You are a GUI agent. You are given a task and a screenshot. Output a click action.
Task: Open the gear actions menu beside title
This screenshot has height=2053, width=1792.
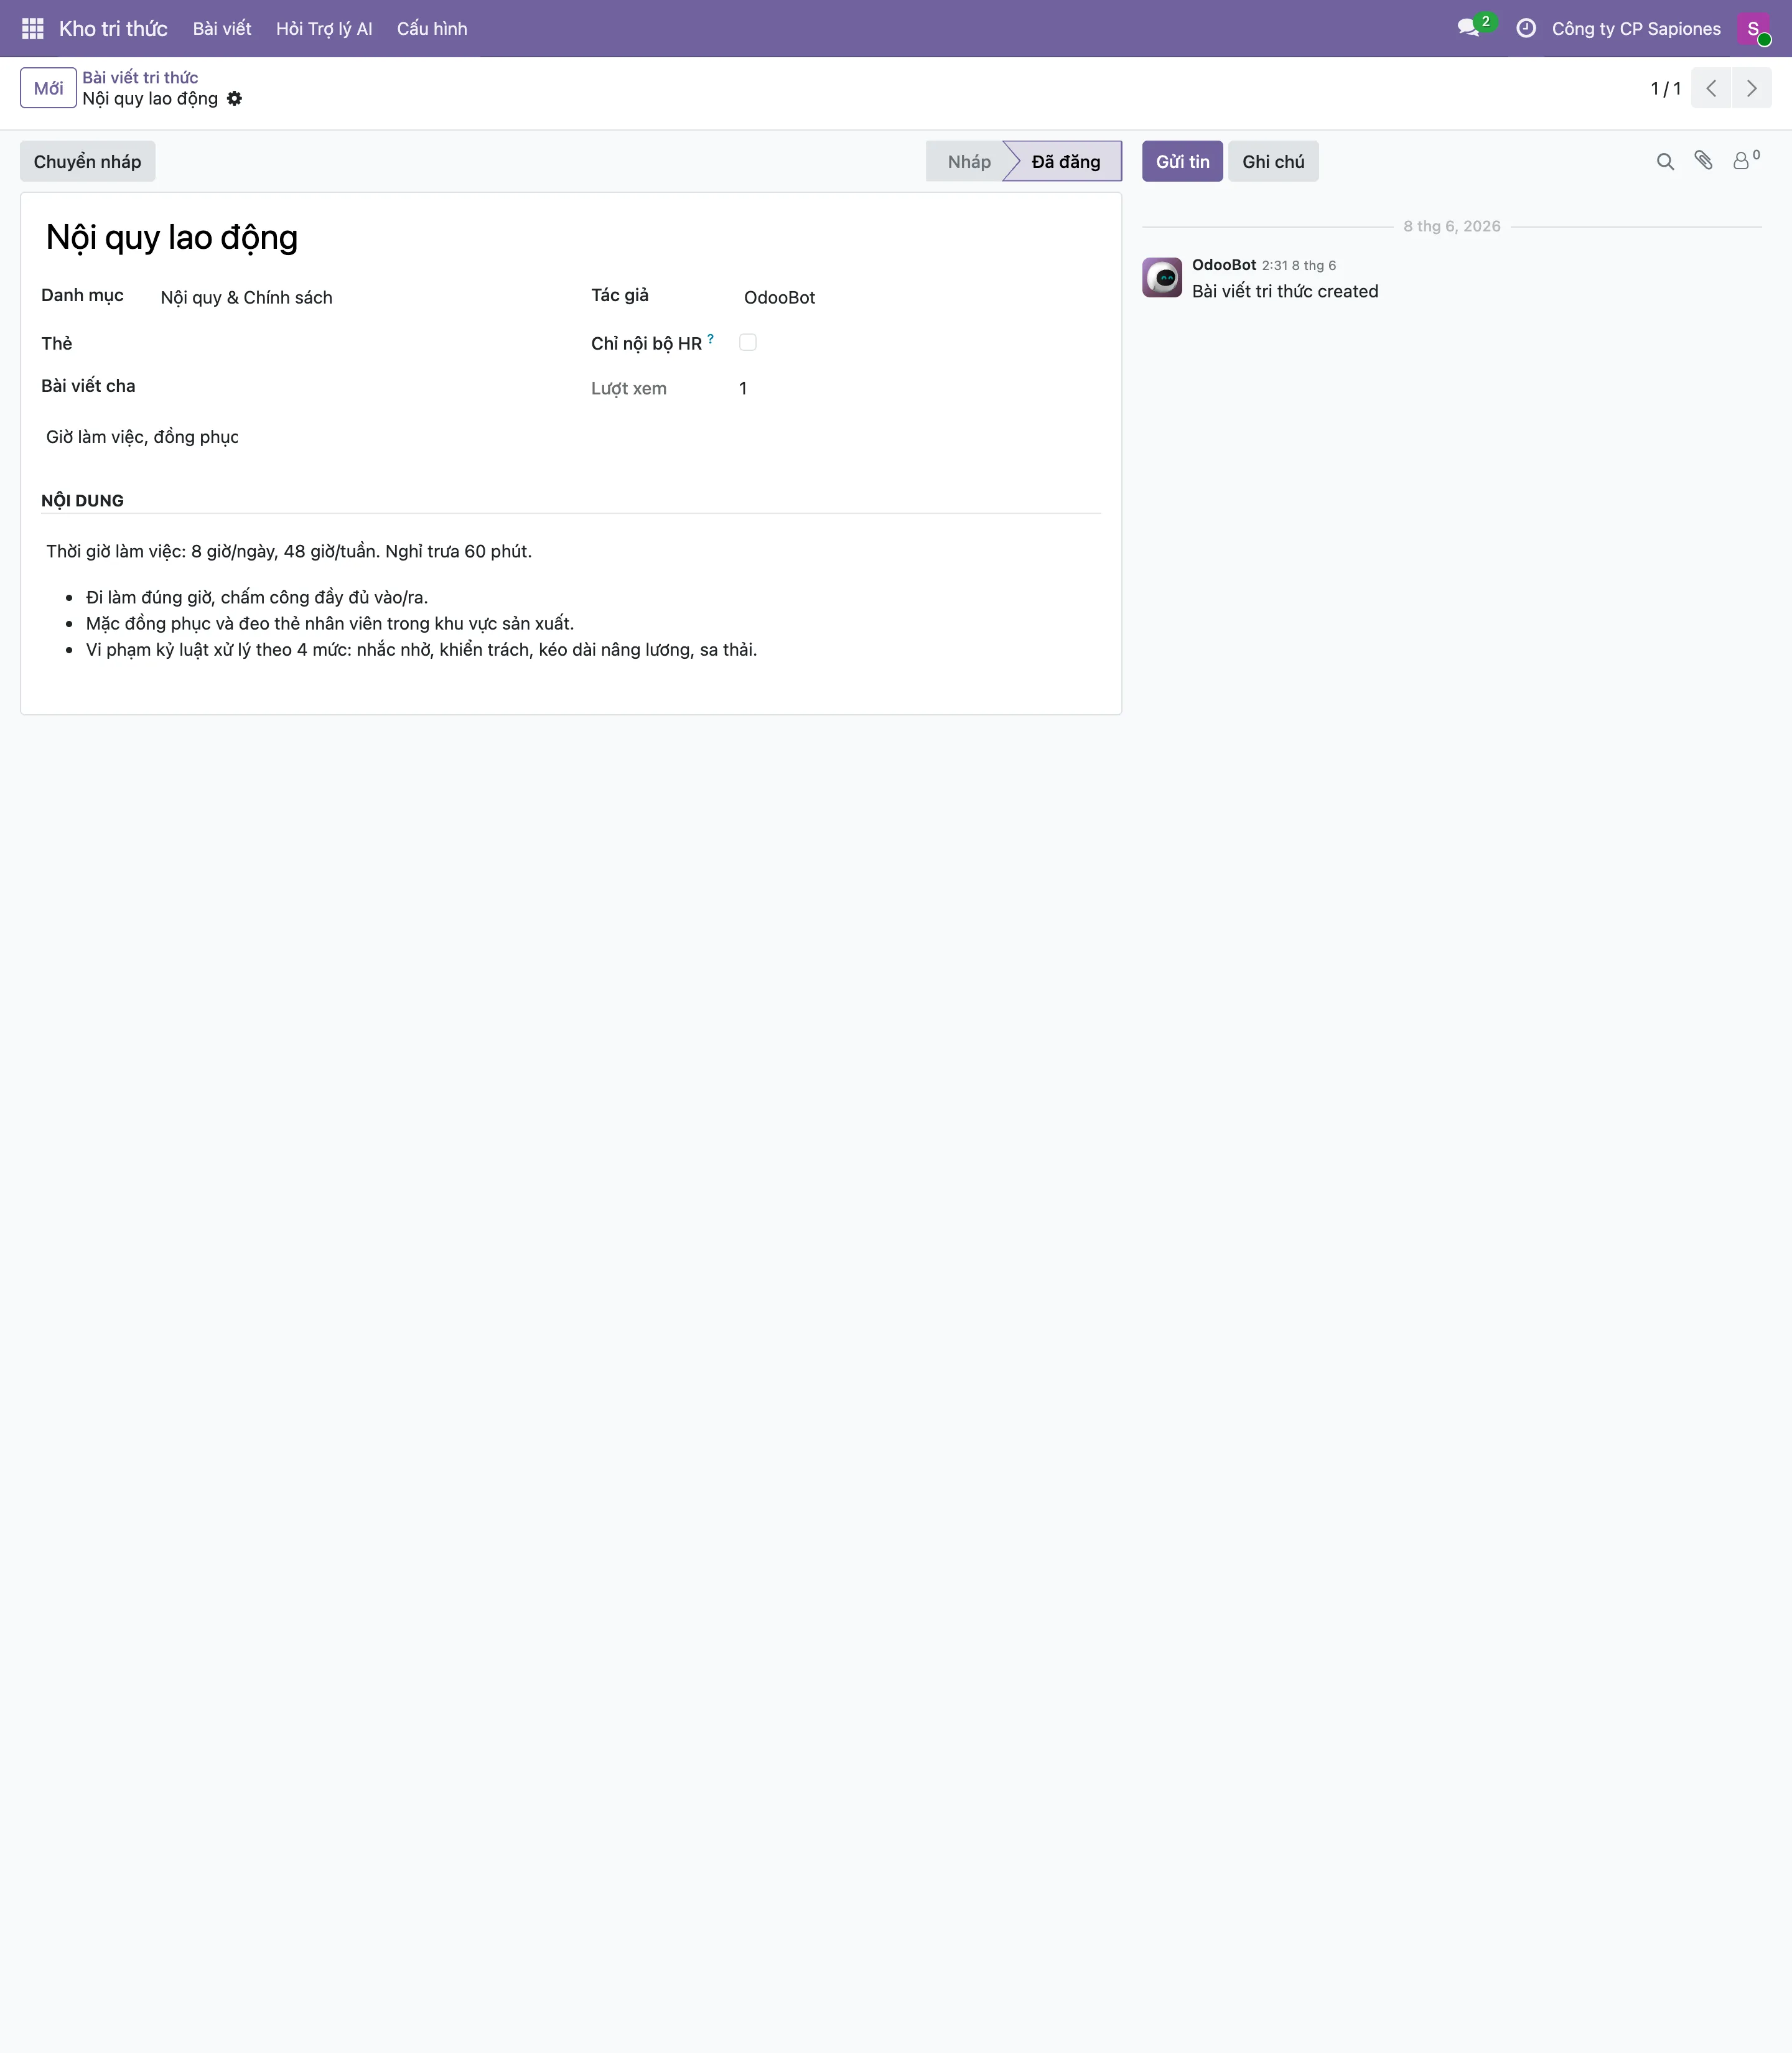click(234, 98)
